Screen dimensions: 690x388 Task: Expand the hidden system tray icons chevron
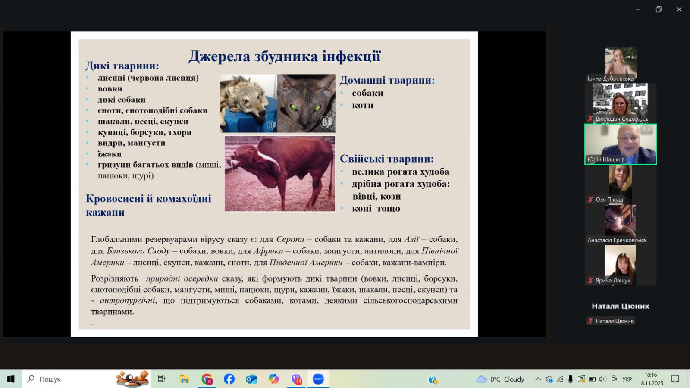[x=538, y=379]
